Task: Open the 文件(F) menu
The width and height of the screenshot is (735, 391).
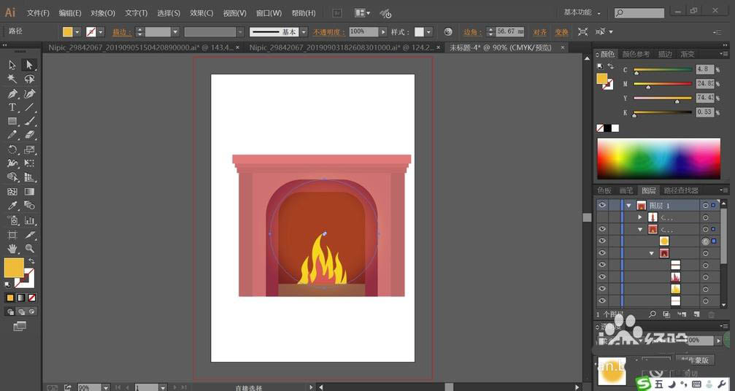Action: tap(37, 13)
